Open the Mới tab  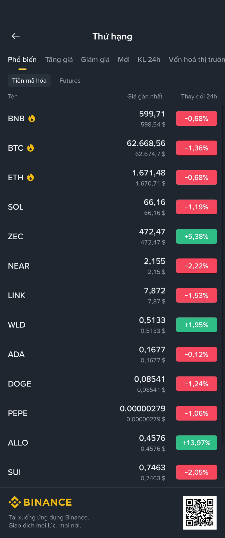pyautogui.click(x=124, y=60)
